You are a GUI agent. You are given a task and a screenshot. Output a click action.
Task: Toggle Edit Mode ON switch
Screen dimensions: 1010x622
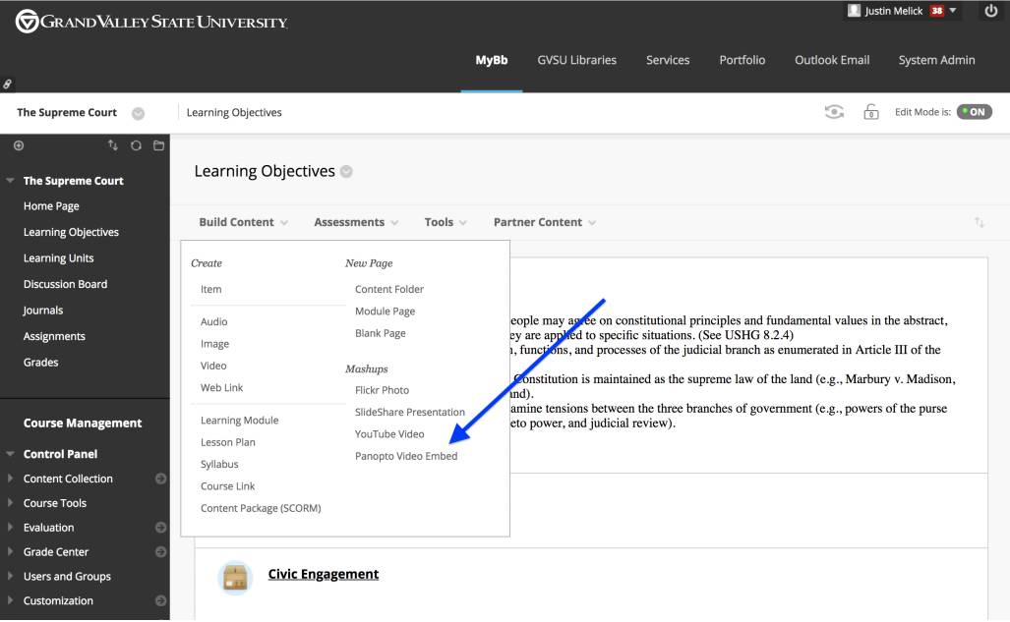pos(974,112)
